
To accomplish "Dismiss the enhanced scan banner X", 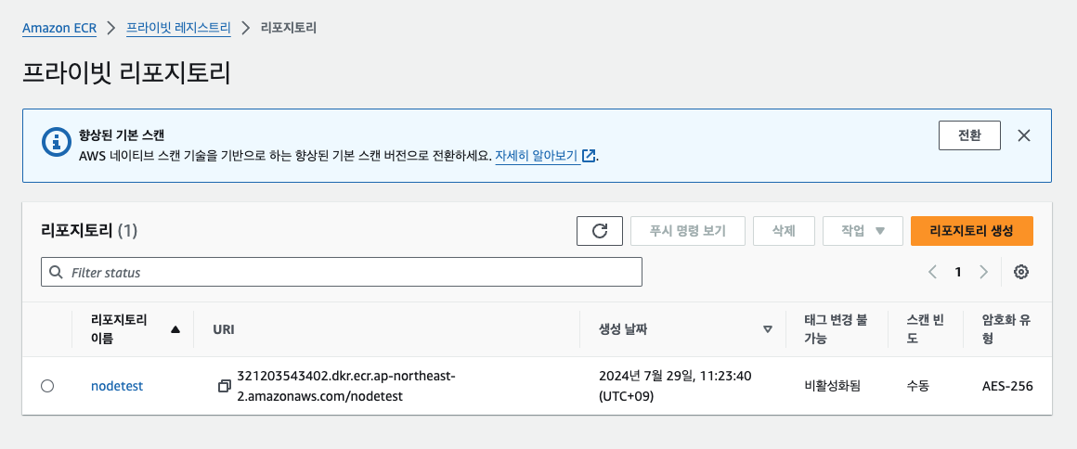I will tap(1024, 135).
